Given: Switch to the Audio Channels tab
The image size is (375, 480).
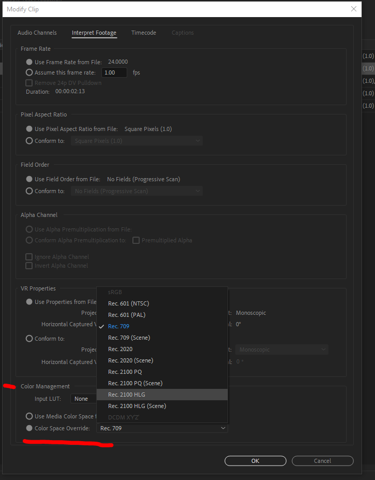Looking at the screenshot, I should [x=37, y=33].
